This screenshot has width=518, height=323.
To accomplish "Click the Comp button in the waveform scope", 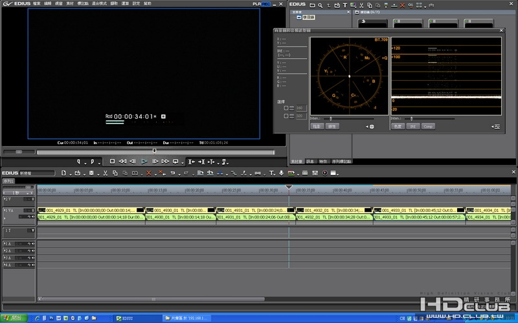I will (x=428, y=127).
